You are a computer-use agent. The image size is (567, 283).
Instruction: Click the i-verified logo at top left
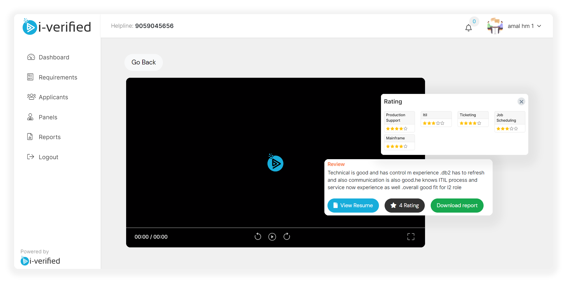pyautogui.click(x=57, y=27)
